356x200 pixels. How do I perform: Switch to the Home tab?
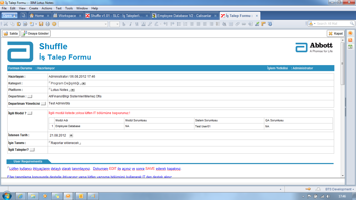pos(39,16)
